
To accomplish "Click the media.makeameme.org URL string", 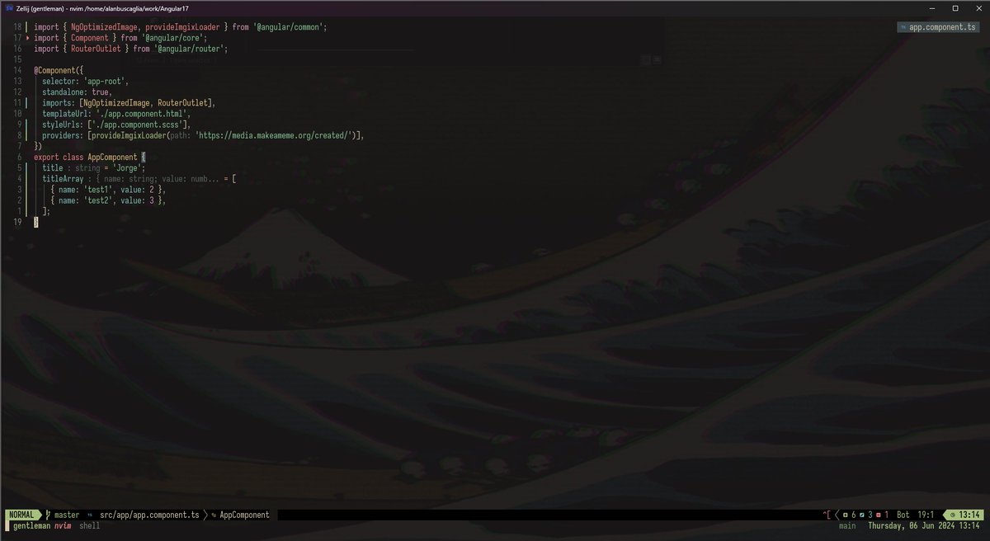I will click(x=274, y=134).
